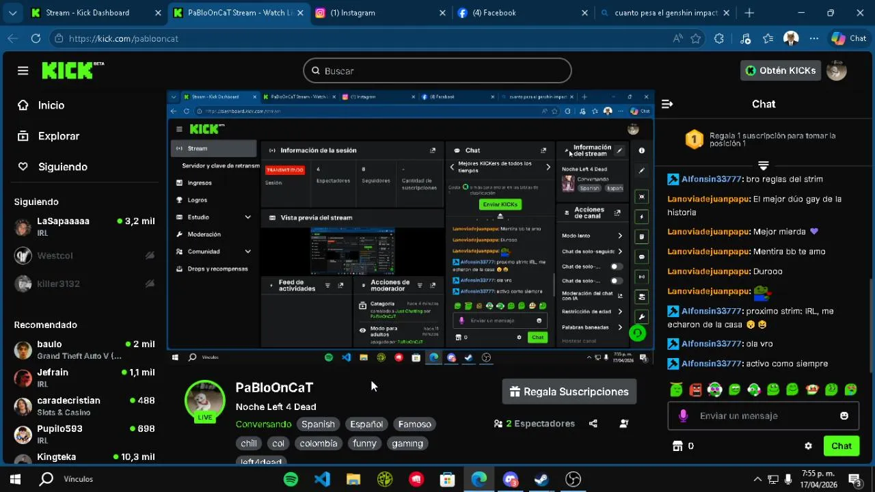Open OBS Studio from the taskbar
Screen dimensions: 875x492
573,479
